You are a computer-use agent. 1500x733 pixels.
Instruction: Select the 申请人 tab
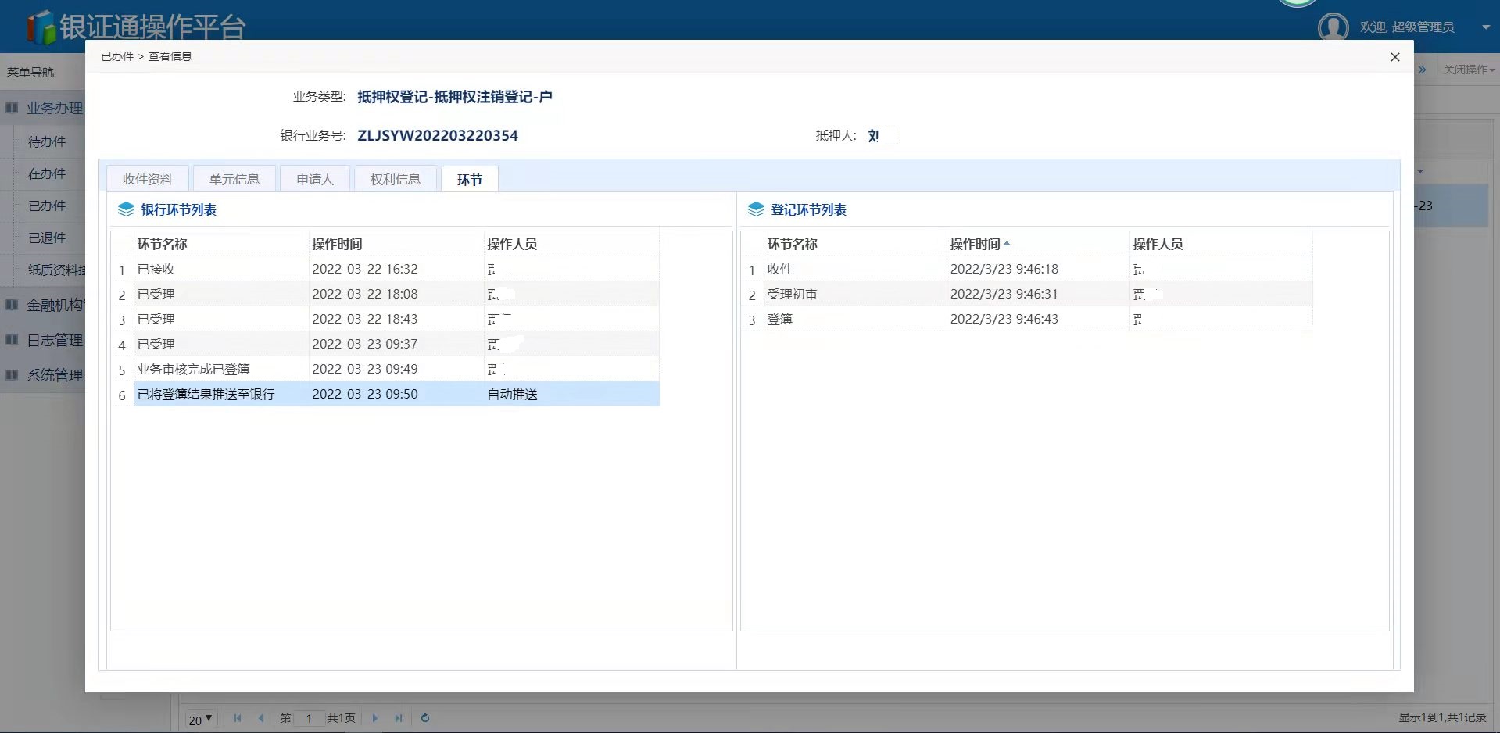[315, 179]
